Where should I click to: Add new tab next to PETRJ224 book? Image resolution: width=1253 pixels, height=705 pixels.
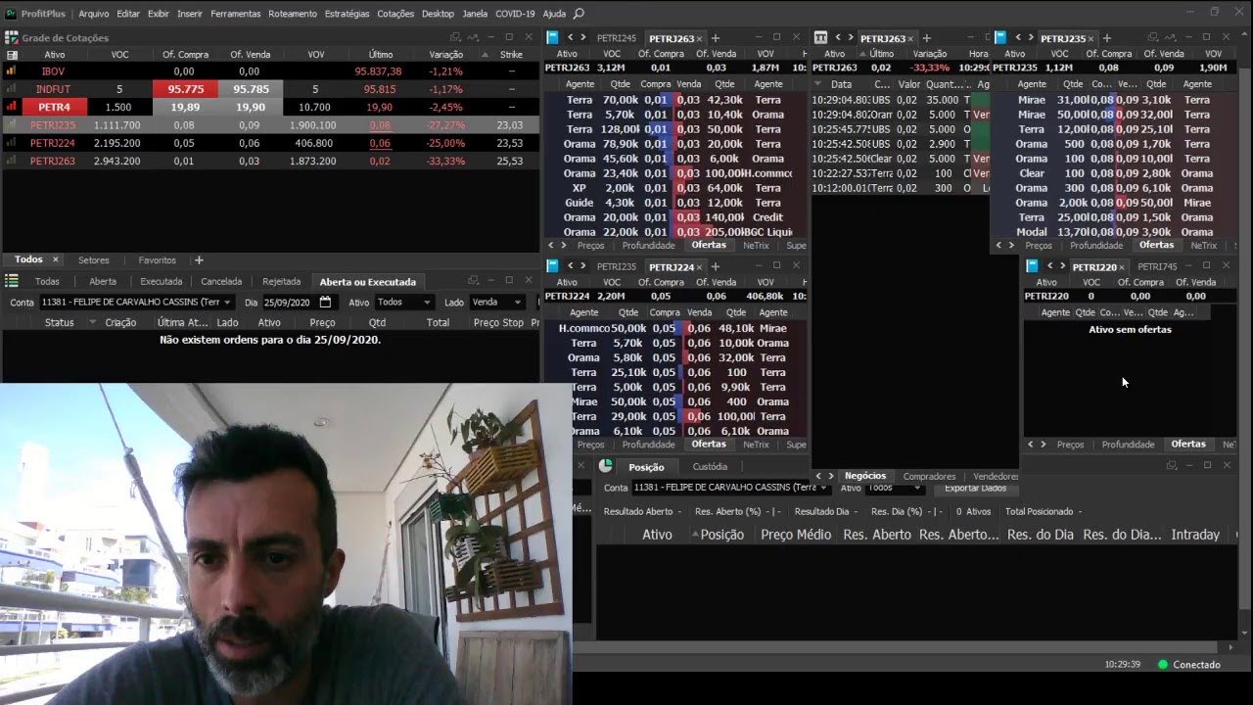coord(715,266)
